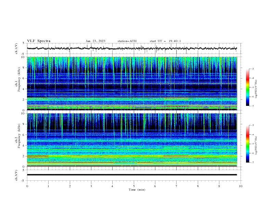The width and height of the screenshot is (271, 209).
Task: Click the ch.1 color scale bar
Action: tap(248, 87)
